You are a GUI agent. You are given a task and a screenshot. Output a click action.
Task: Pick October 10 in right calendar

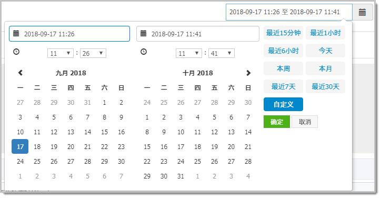pyautogui.click(x=181, y=132)
